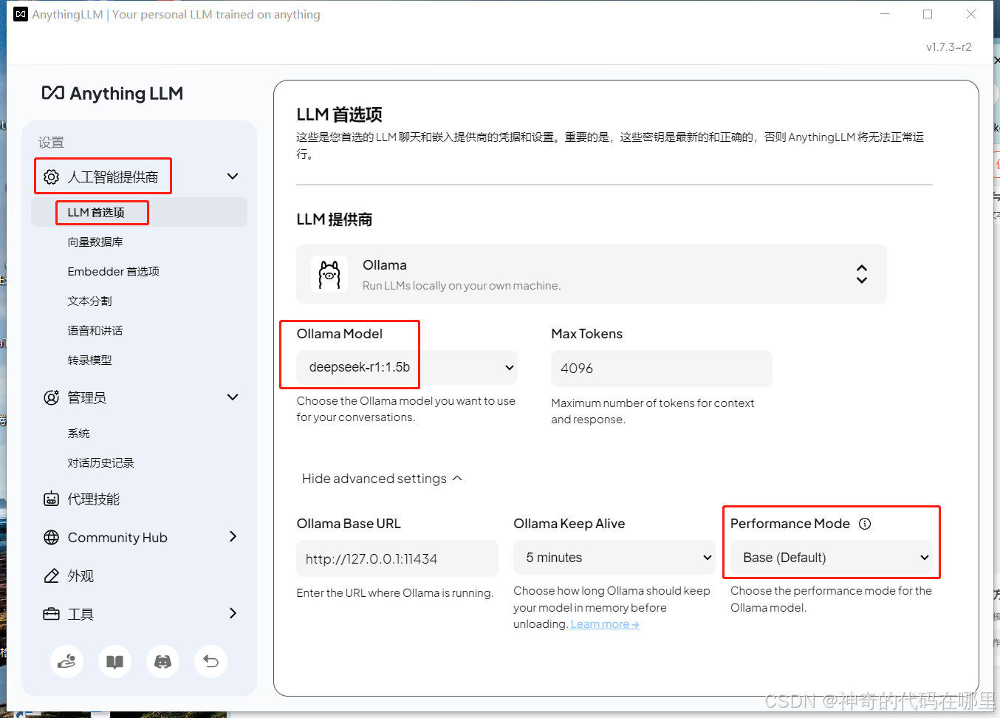Click the Ollama Base URL field
Viewport: 1000px width, 718px height.
click(397, 558)
